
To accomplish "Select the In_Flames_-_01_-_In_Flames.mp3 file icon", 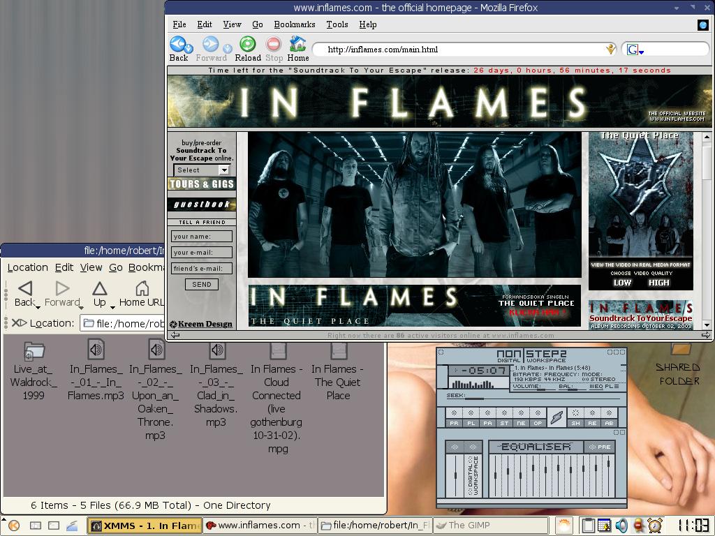I will (x=96, y=350).
